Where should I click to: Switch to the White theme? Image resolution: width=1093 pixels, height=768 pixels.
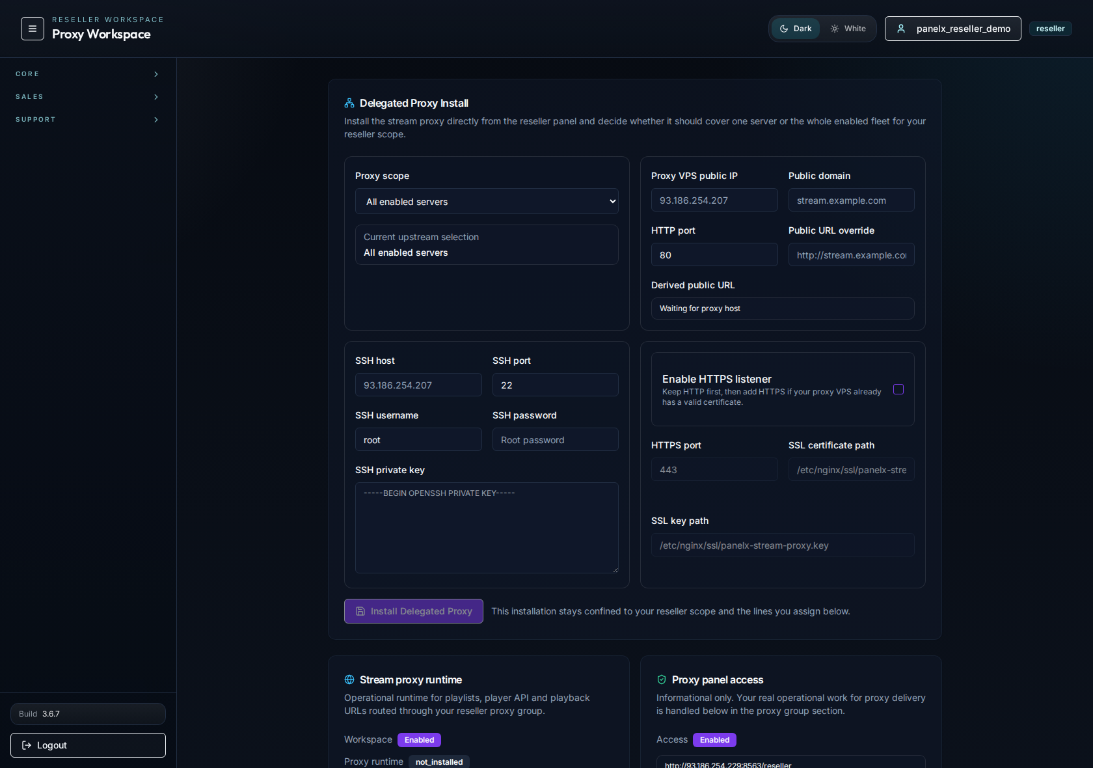848,29
